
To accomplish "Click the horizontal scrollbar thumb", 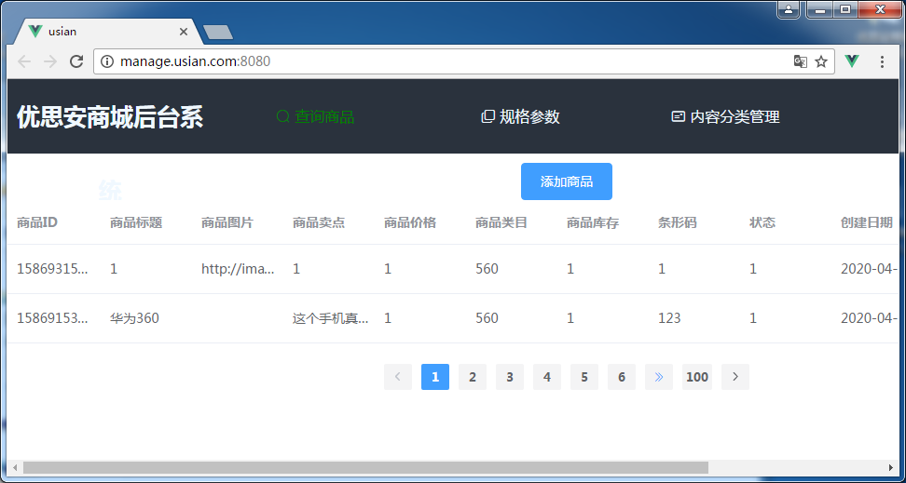I will [365, 467].
